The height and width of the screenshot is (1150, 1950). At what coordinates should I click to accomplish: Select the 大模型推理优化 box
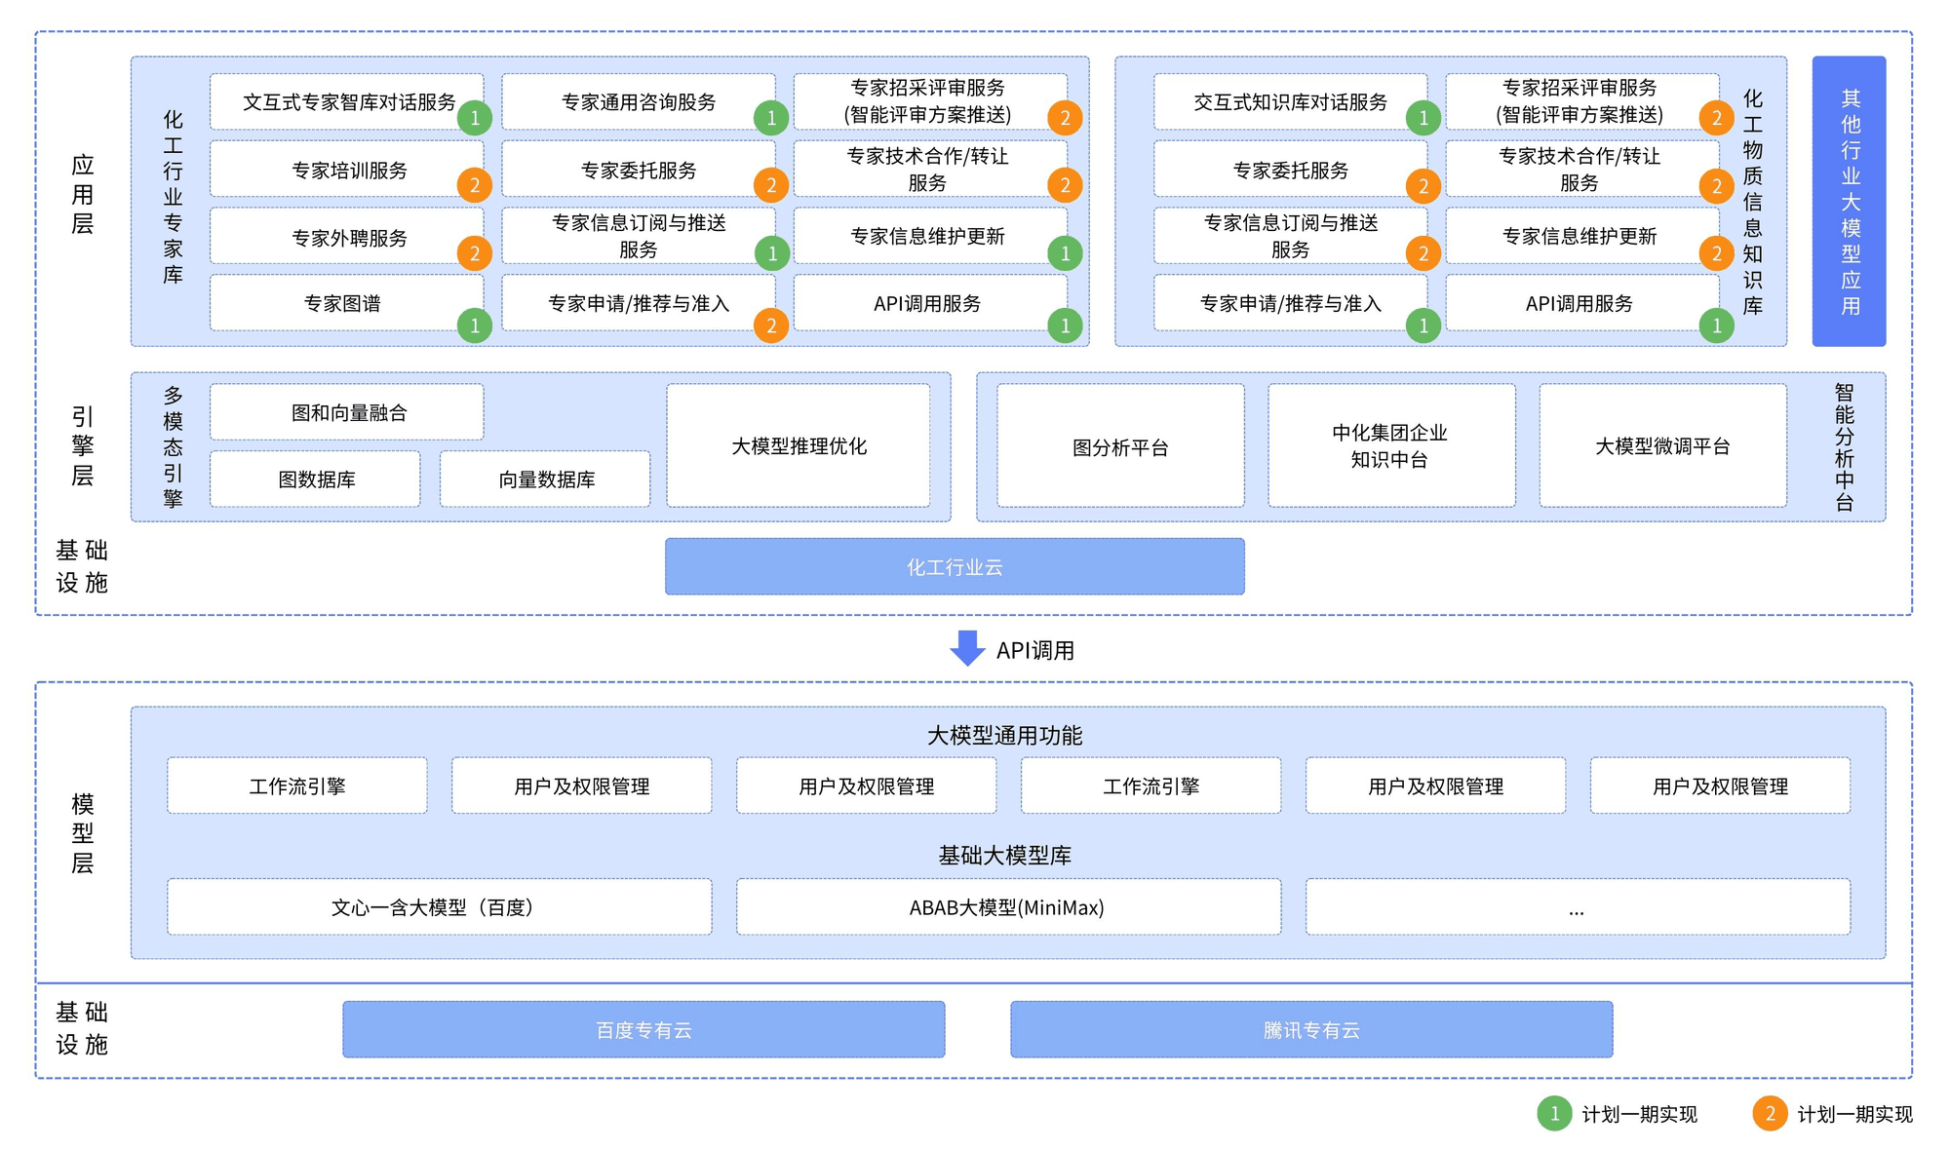click(799, 445)
